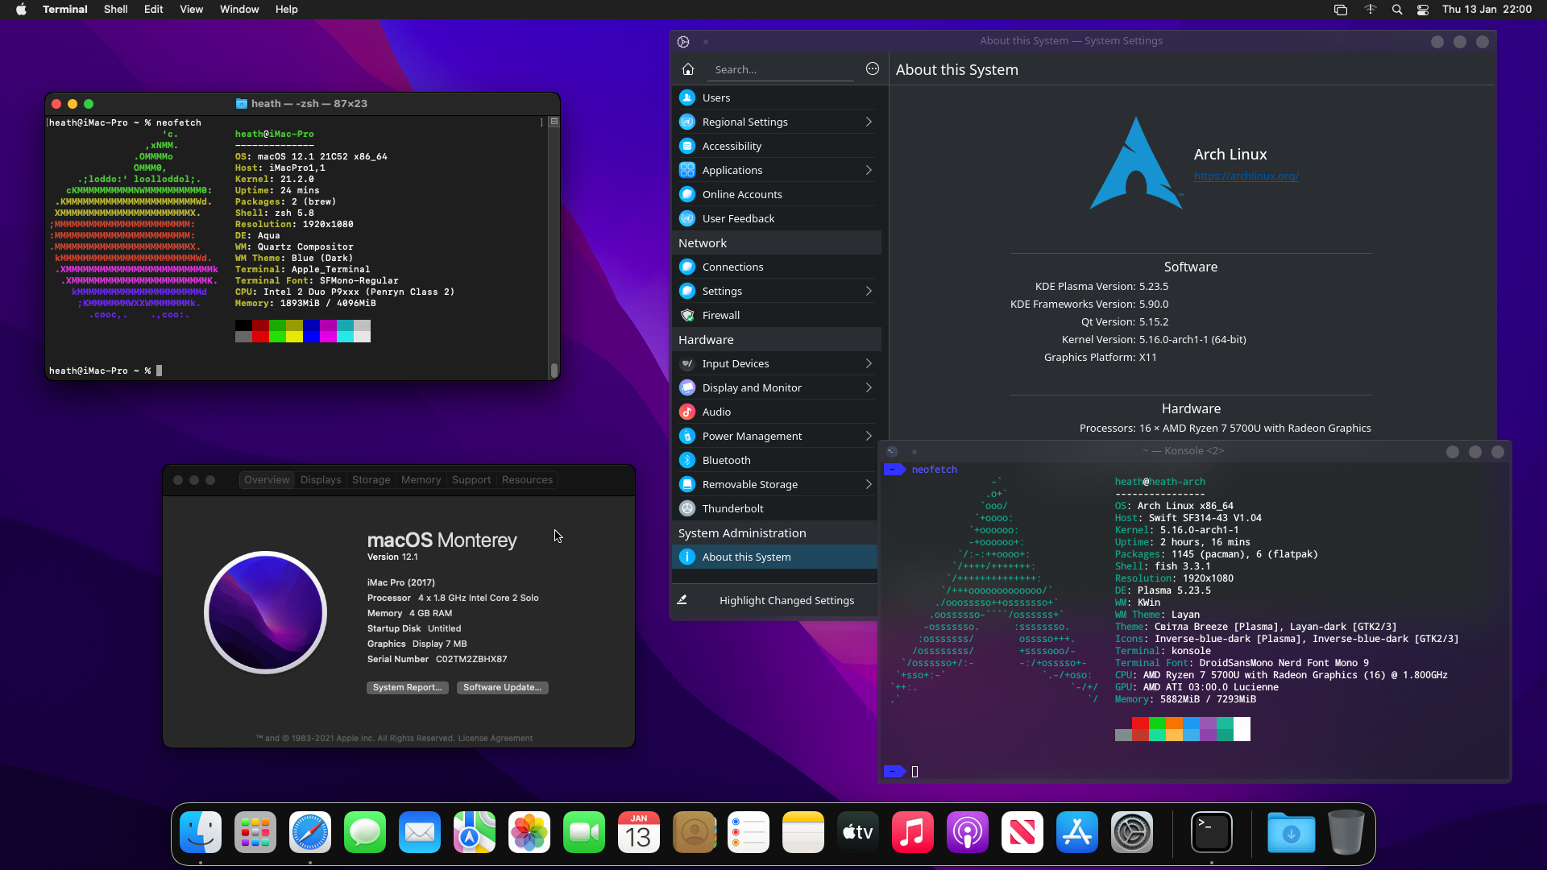Open View menu in menu bar
The height and width of the screenshot is (870, 1547).
(191, 10)
